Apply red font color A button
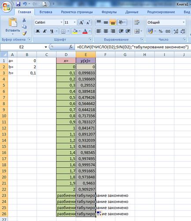This screenshot has width=191, height=221. point(85,31)
